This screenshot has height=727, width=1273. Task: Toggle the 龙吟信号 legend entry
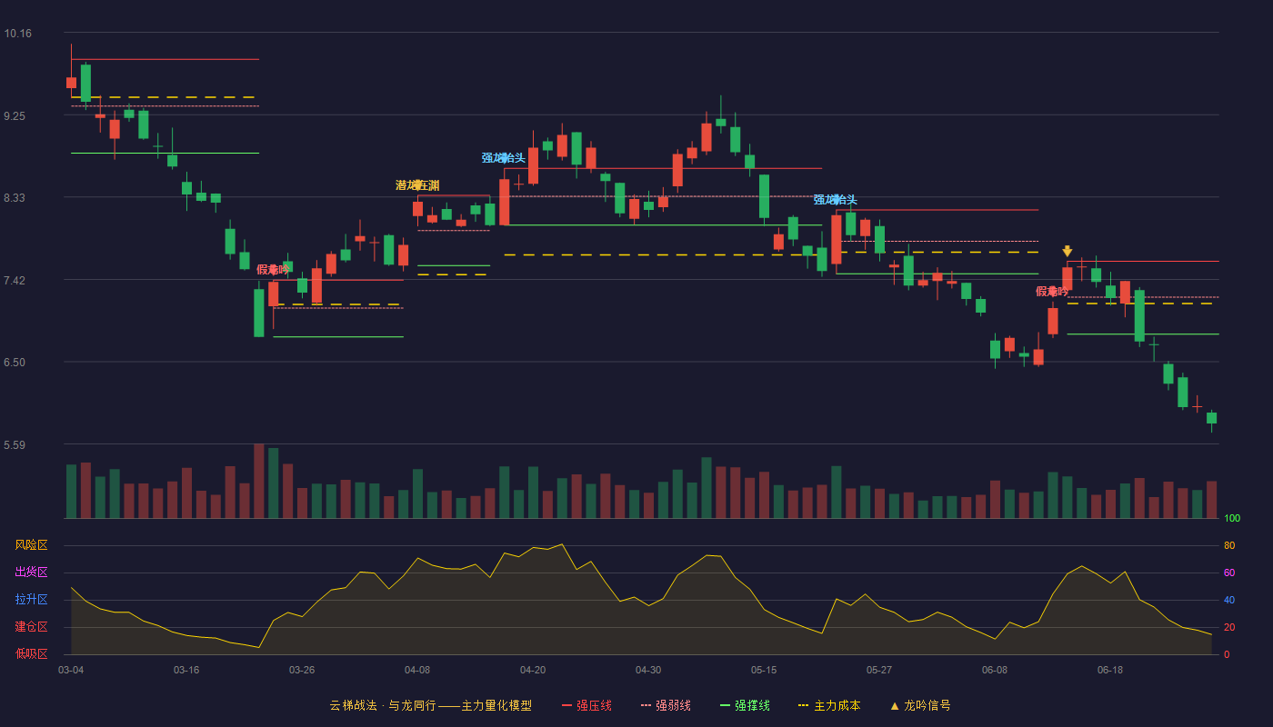(x=920, y=705)
